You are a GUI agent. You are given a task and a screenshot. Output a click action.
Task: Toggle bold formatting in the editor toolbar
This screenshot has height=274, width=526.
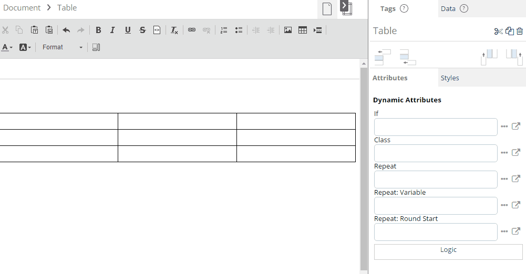[x=98, y=30]
